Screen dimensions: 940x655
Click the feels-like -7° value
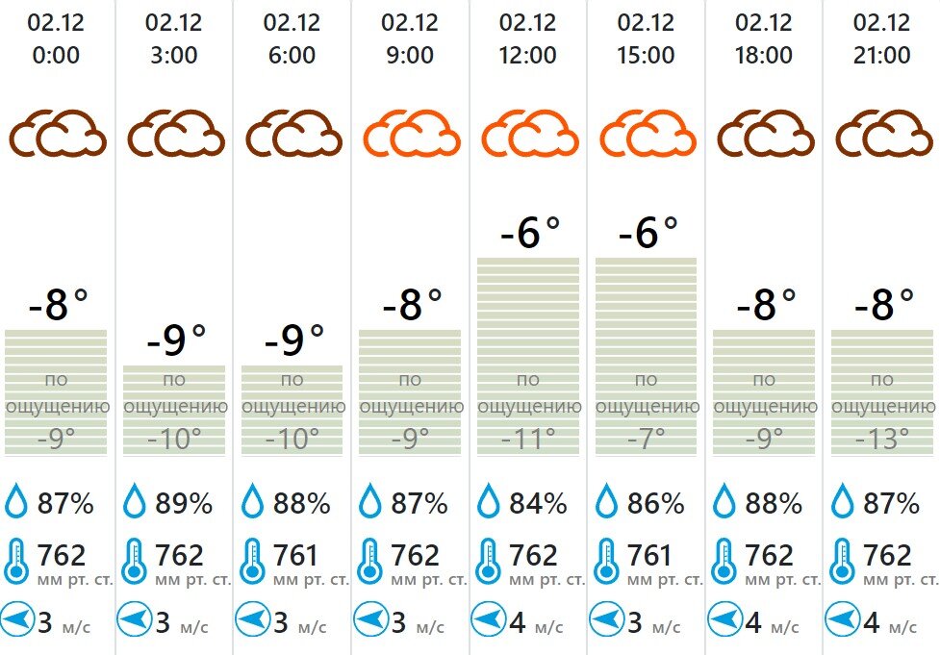click(647, 440)
